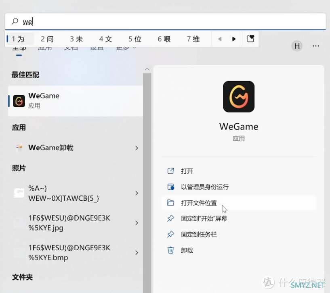Click pin icon beside 固定到任务栏
This screenshot has height=293, width=330.
(171, 235)
